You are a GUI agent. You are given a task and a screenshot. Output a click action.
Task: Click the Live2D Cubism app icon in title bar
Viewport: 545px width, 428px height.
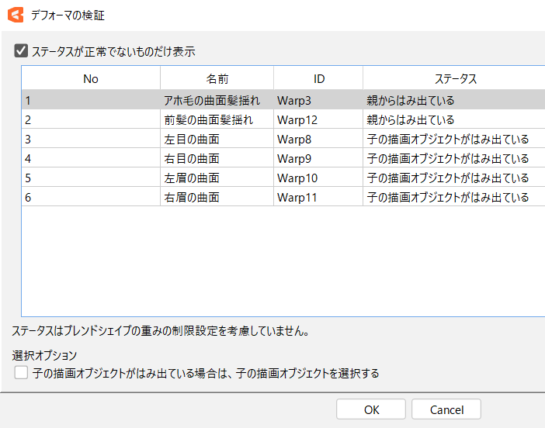[x=14, y=16]
